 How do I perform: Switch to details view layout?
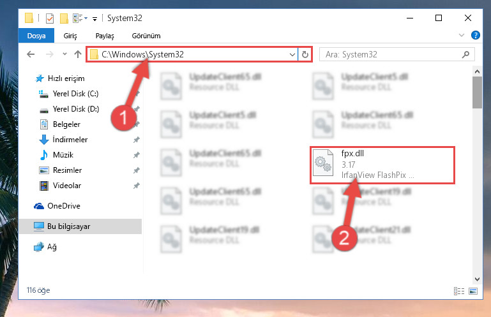(x=458, y=291)
